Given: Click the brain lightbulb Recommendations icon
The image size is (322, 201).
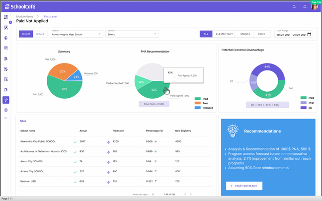Looking at the screenshot, I should tap(233, 131).
